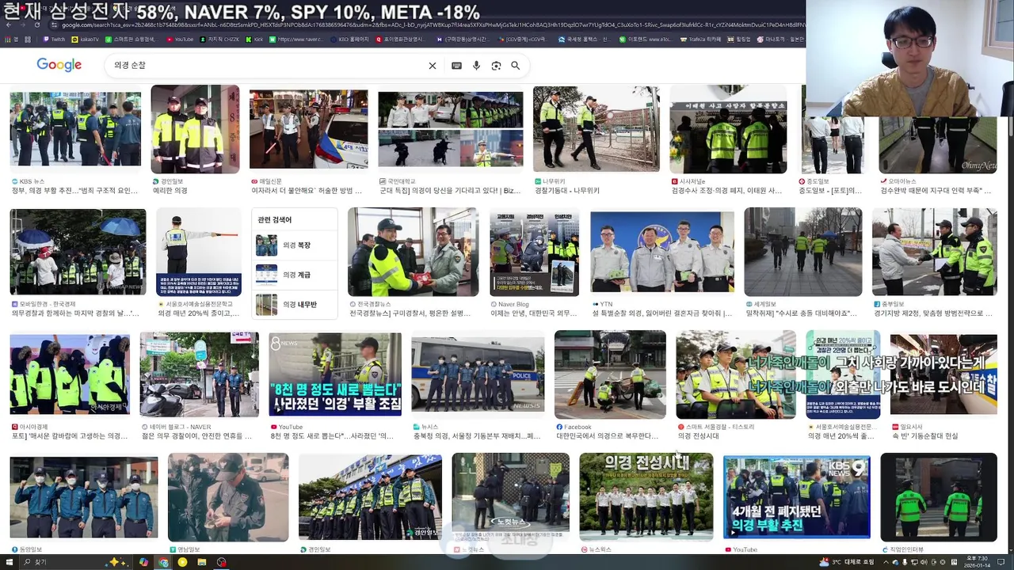Open the KBS 뉴스 의경 부활 추진 image
This screenshot has height=570, width=1014.
click(x=75, y=130)
